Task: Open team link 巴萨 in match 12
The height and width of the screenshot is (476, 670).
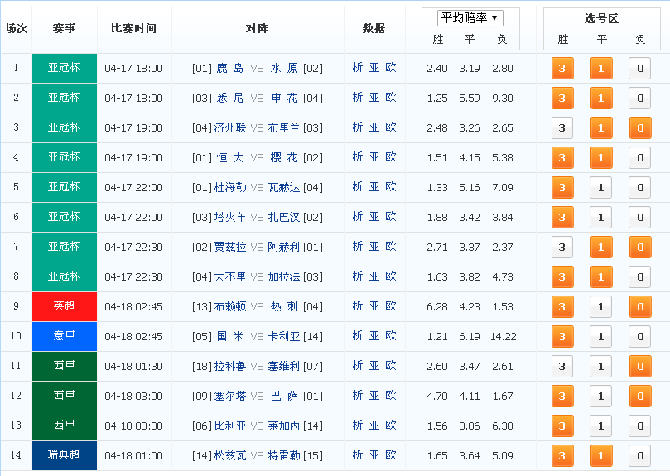Action: click(284, 396)
